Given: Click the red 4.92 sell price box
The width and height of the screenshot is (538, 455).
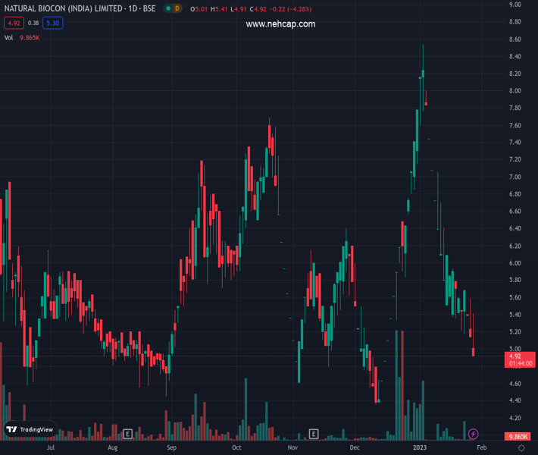Looking at the screenshot, I should tap(14, 23).
